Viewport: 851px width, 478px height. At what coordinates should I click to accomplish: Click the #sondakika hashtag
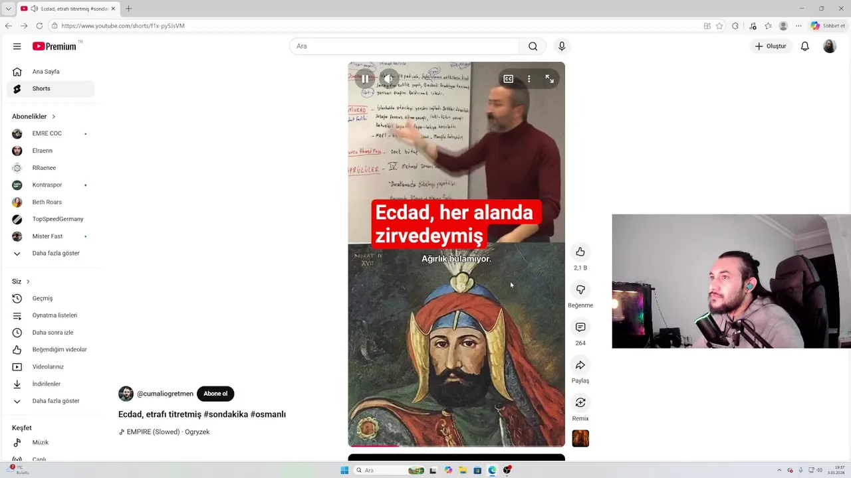coord(225,414)
